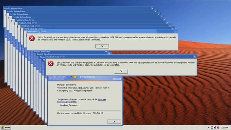Click the Version 5.1 build text line

point(83,88)
